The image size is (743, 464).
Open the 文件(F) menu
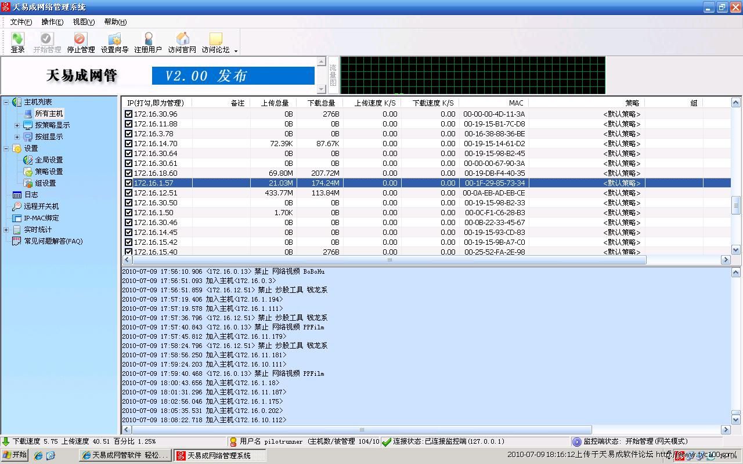[x=21, y=22]
